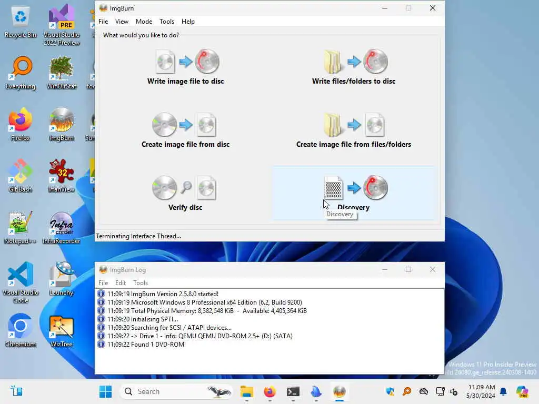Image resolution: width=539 pixels, height=404 pixels.
Task: Open Edit menu in ImgBurn Log window
Action: 121,282
